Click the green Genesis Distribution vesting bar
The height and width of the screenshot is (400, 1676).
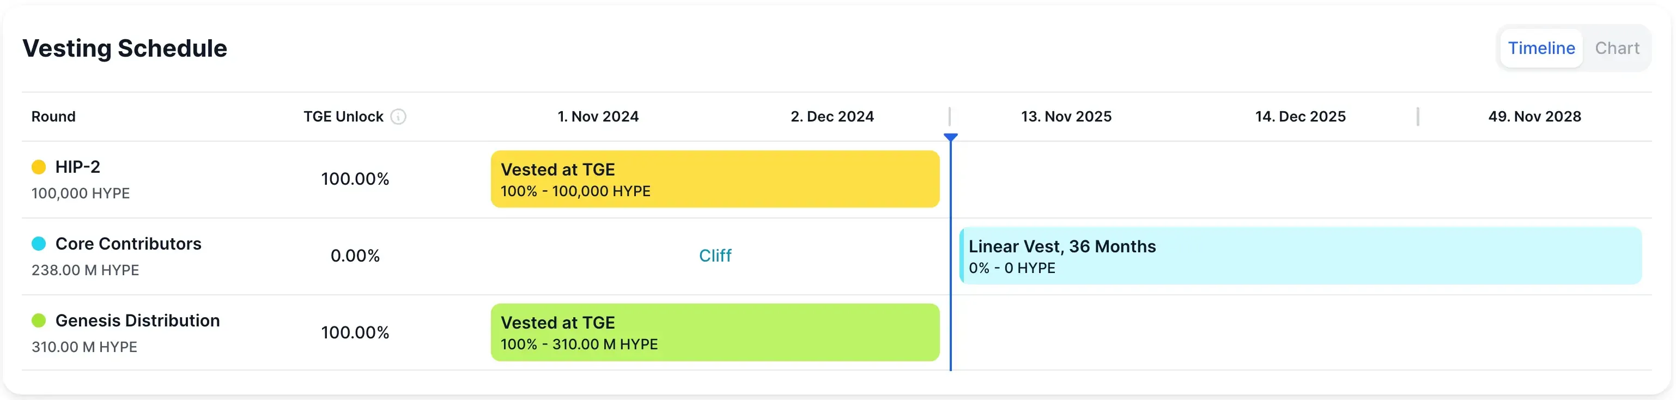tap(714, 332)
